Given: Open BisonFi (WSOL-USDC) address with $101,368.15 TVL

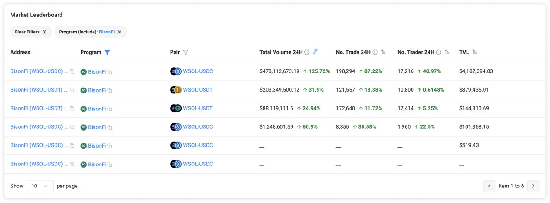Looking at the screenshot, I should pyautogui.click(x=39, y=126).
